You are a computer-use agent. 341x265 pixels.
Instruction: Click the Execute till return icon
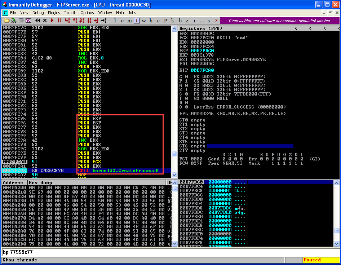pyautogui.click(x=96, y=21)
